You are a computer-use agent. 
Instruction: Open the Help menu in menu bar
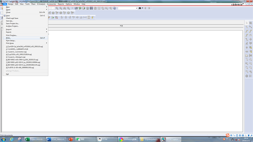point(83,4)
